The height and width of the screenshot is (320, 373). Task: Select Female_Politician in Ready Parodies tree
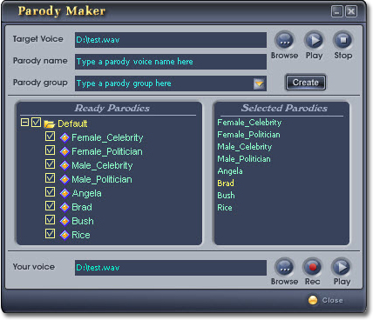pyautogui.click(x=107, y=151)
